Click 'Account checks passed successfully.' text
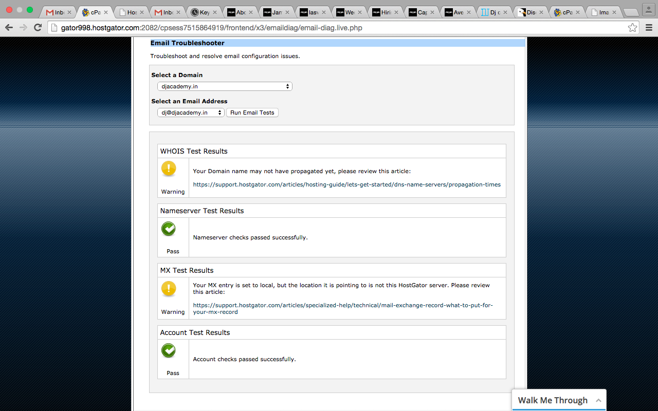The height and width of the screenshot is (411, 658). [245, 359]
